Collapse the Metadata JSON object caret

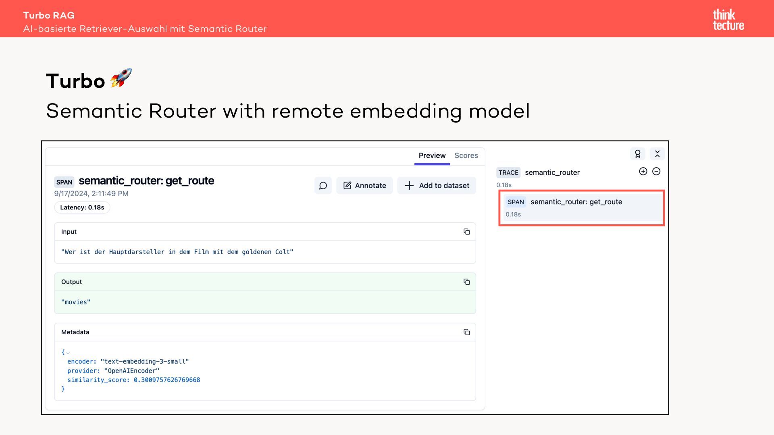point(68,353)
